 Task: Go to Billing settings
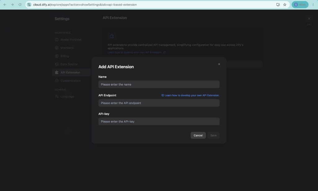65,56
